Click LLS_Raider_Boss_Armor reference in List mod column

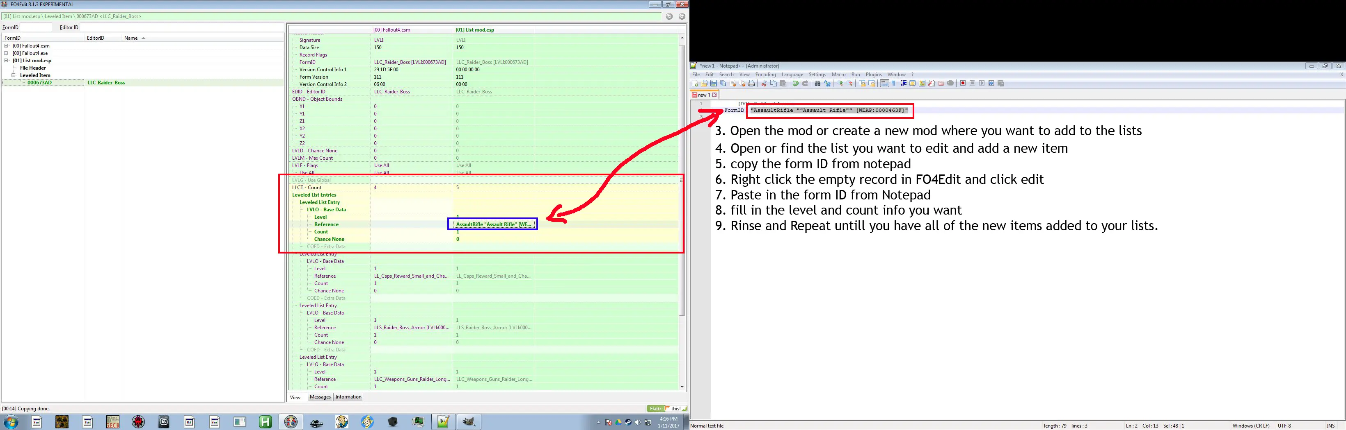click(x=494, y=328)
